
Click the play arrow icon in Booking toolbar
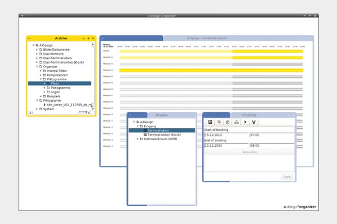pos(245,122)
